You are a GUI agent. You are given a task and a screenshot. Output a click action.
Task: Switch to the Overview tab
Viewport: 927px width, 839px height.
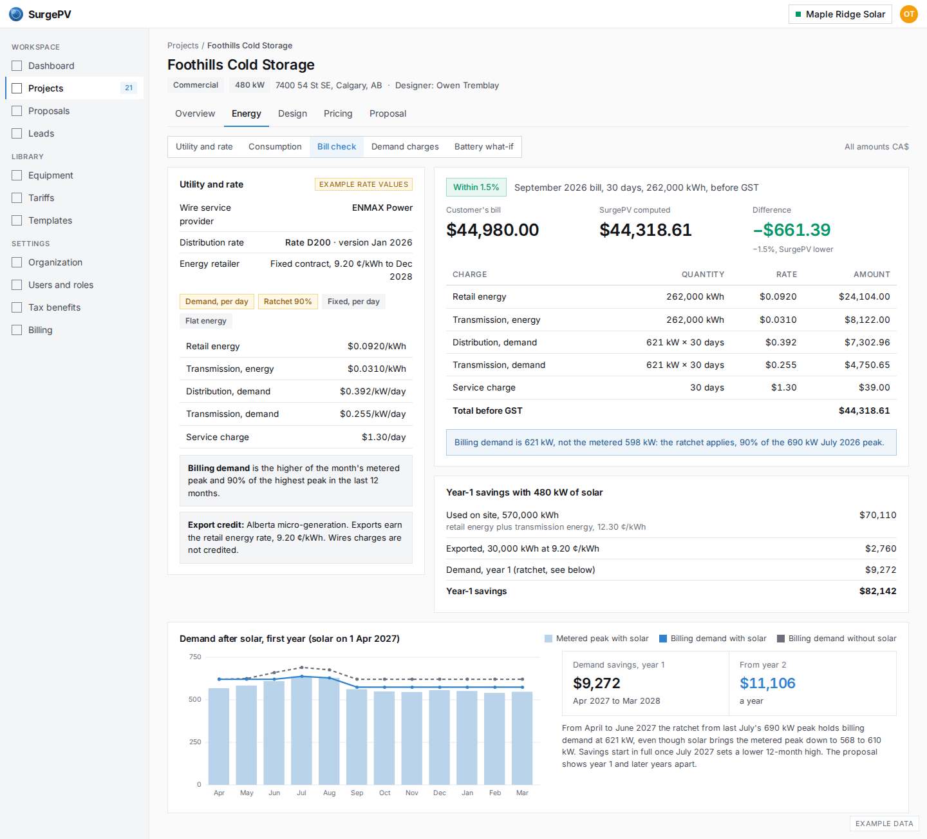(195, 113)
